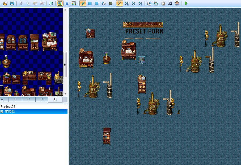Viewport: 241px width, 165px height.
Task: Click the tileset palette scroll up arrow
Action: (65, 10)
